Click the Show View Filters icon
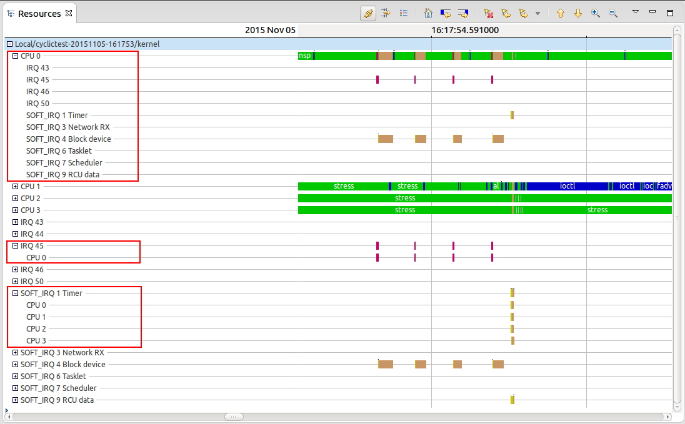 tap(386, 13)
